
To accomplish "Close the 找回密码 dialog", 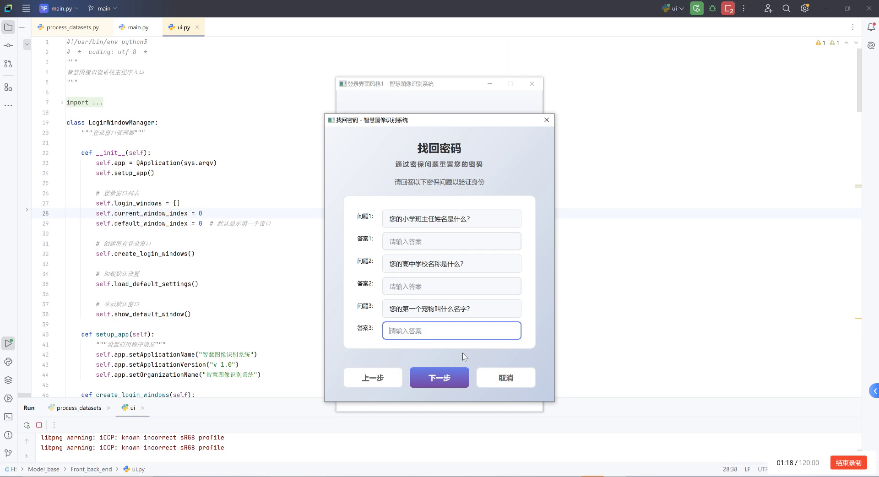I will coord(546,120).
